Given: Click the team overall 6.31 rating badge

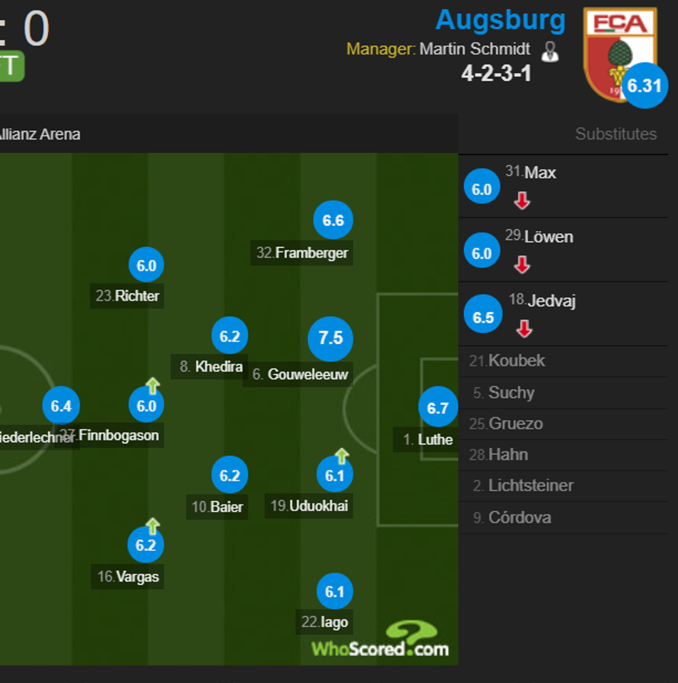Looking at the screenshot, I should click(645, 86).
